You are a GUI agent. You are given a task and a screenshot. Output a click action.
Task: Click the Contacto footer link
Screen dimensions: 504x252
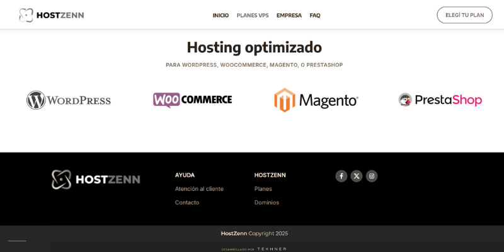click(187, 203)
